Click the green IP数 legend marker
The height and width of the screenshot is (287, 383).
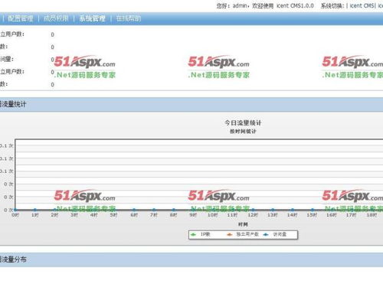[193, 234]
